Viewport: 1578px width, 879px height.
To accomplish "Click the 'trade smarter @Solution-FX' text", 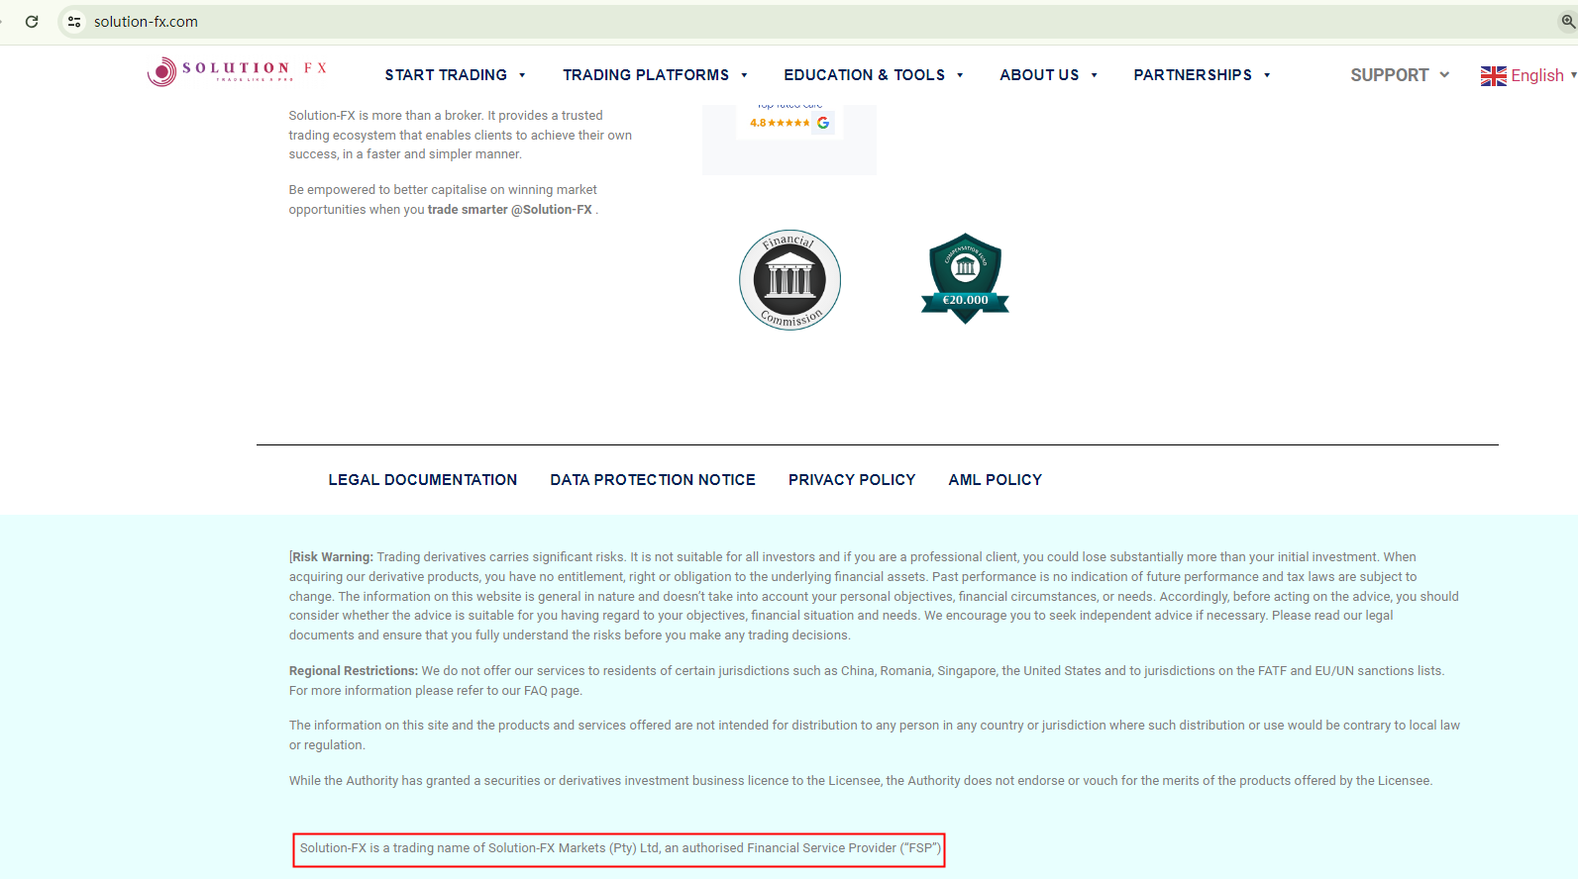I will (510, 210).
